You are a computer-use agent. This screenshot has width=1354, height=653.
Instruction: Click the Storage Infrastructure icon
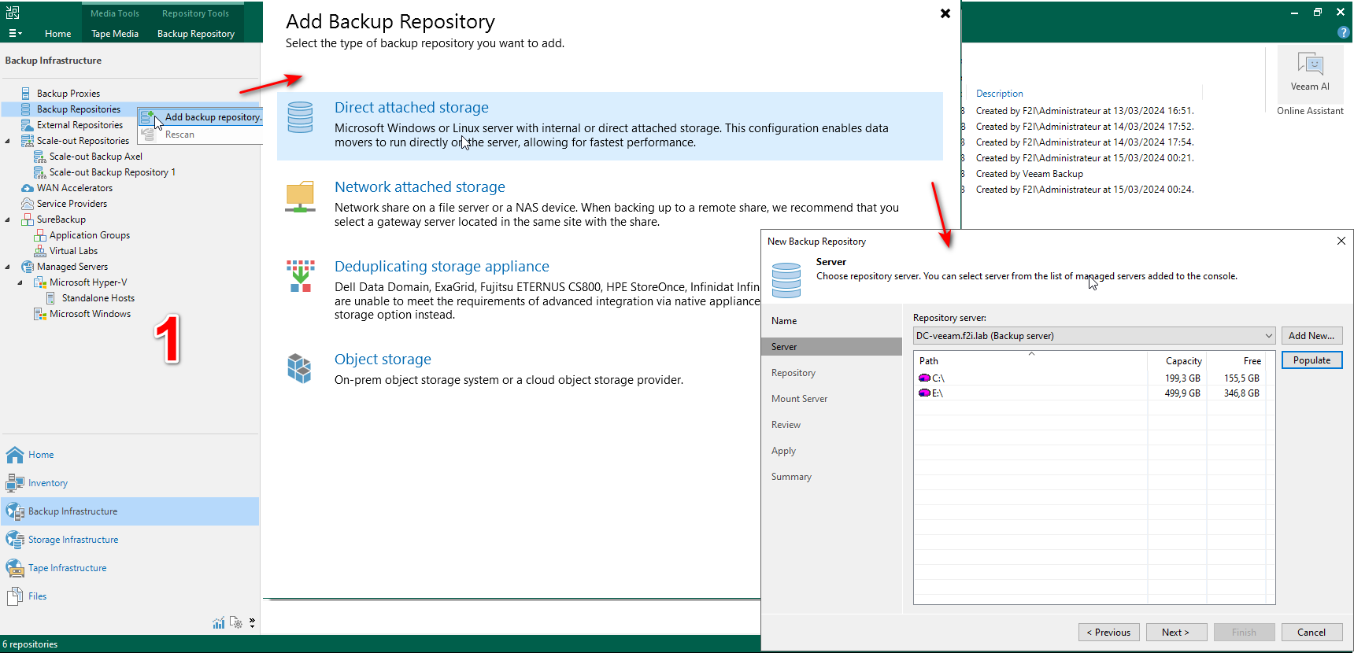pos(15,540)
